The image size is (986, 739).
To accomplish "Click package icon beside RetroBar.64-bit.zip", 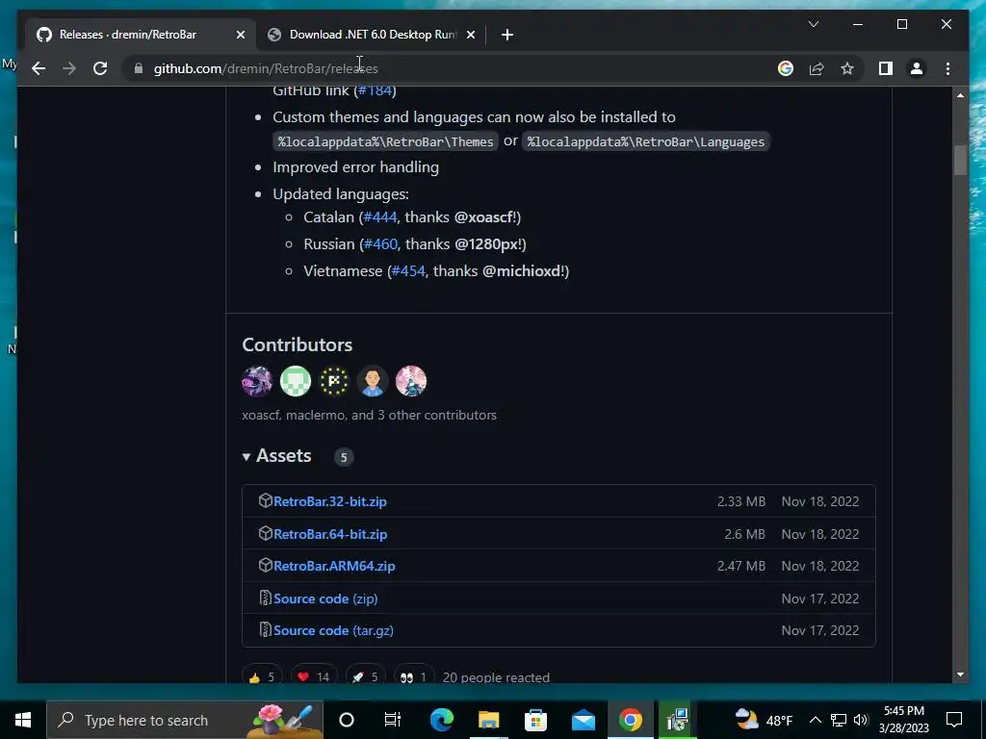I will [266, 533].
